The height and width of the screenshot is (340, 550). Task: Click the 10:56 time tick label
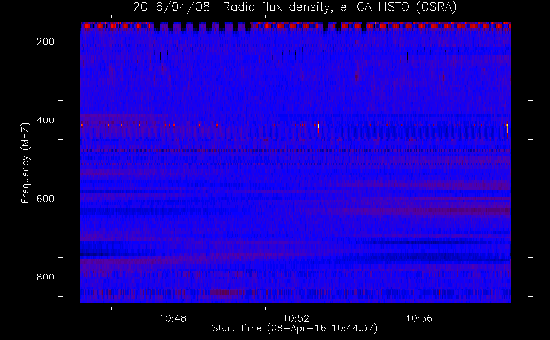419,319
